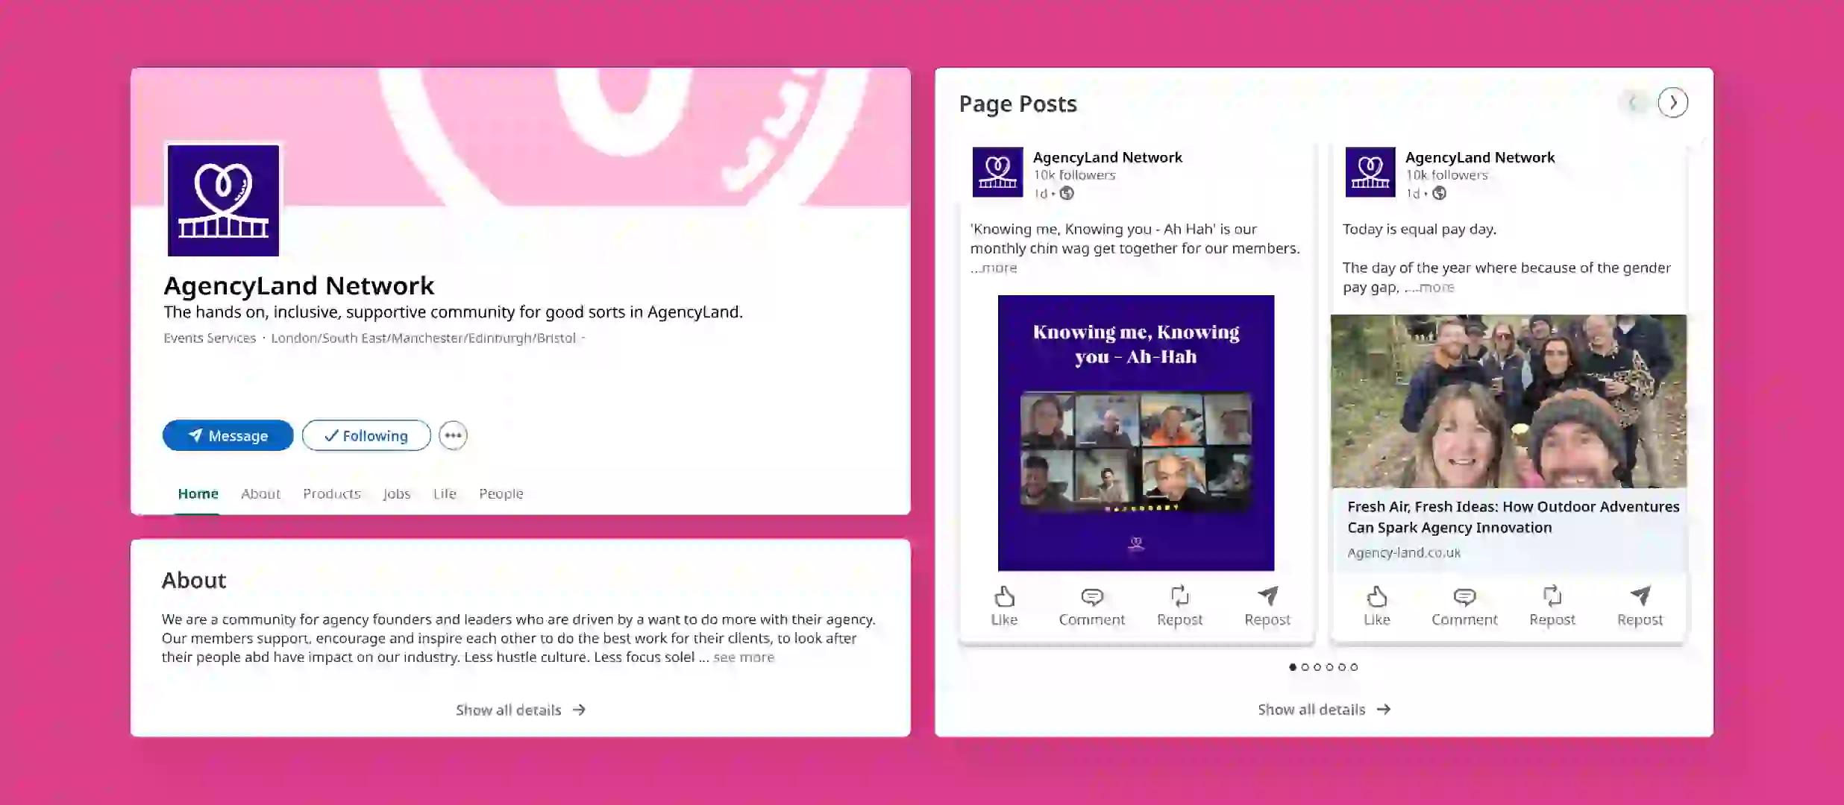The width and height of the screenshot is (1844, 805).
Task: Click the Like icon on the equal pay post
Action: click(1376, 596)
